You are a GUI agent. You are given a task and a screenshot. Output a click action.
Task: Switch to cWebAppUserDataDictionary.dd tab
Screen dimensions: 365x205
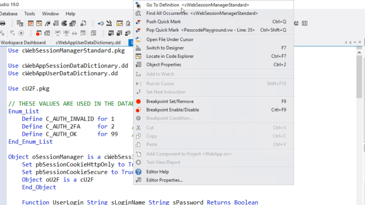(x=88, y=43)
